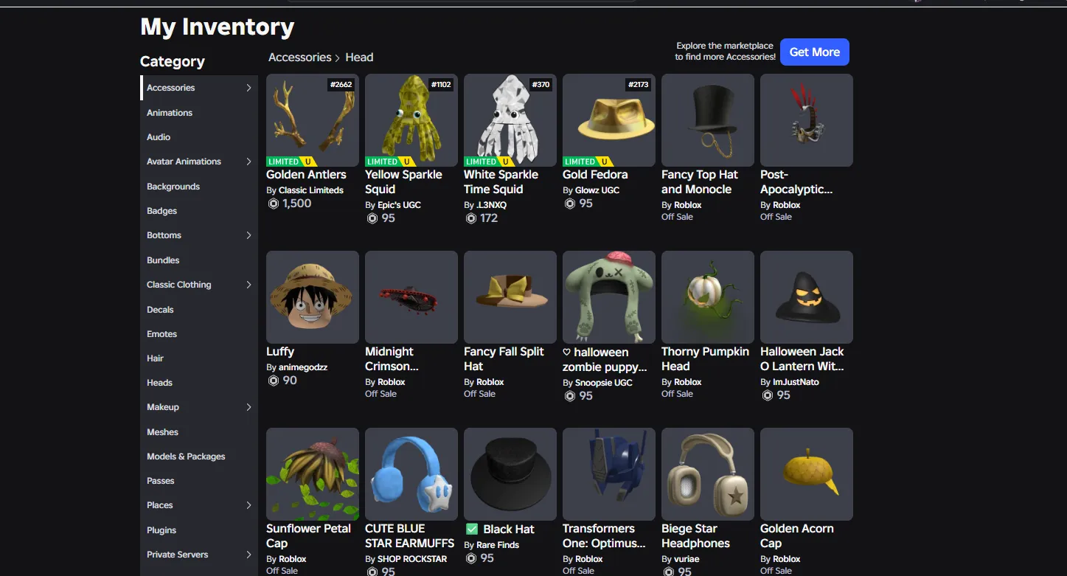Open creator link animegodzz

click(303, 367)
